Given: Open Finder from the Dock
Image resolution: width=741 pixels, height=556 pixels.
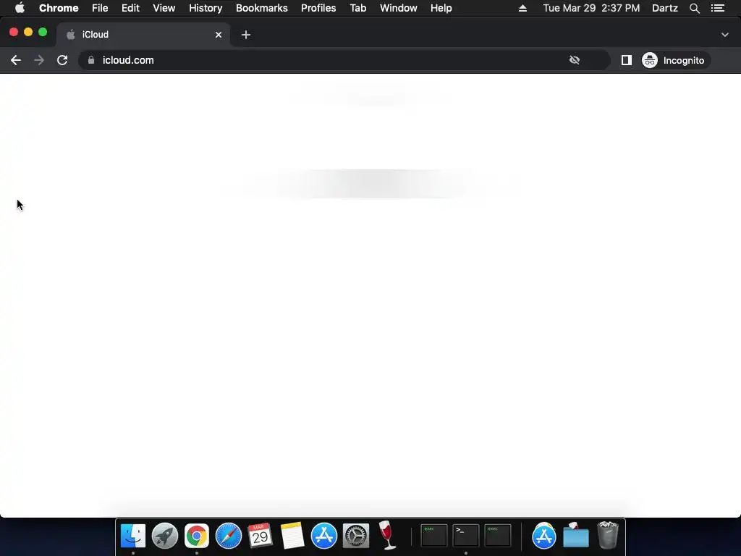Looking at the screenshot, I should click(x=133, y=536).
